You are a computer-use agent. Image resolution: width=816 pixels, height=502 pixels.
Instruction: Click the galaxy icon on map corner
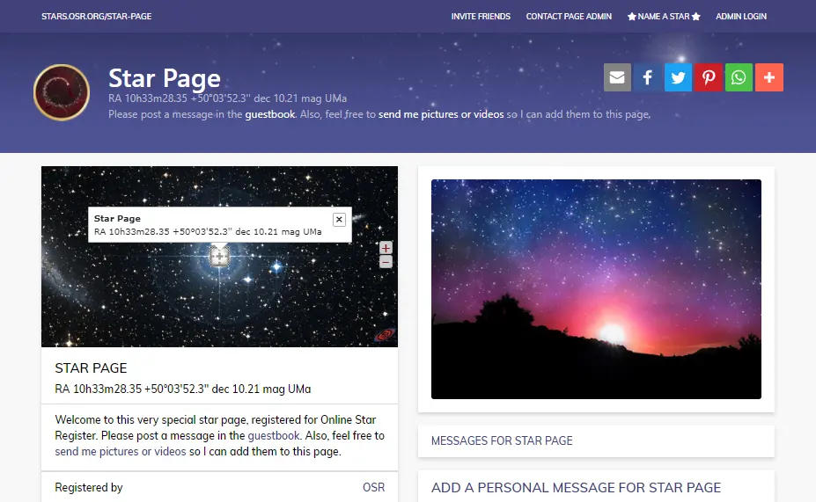click(385, 335)
